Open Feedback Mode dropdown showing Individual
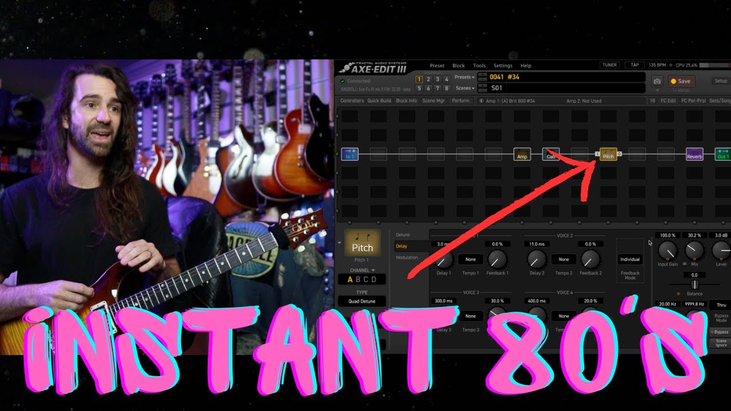731x411 pixels. [630, 259]
